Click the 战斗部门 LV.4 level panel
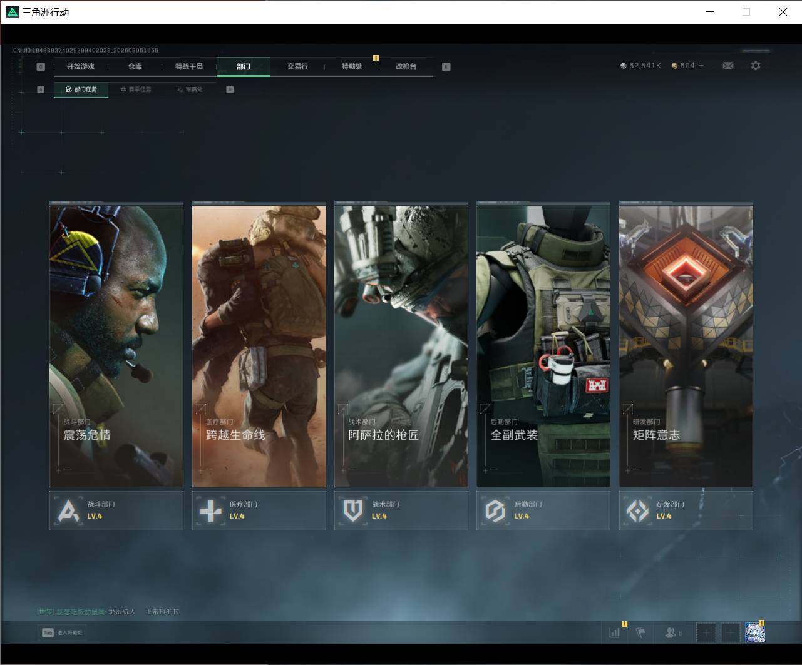This screenshot has width=802, height=665. pyautogui.click(x=116, y=510)
